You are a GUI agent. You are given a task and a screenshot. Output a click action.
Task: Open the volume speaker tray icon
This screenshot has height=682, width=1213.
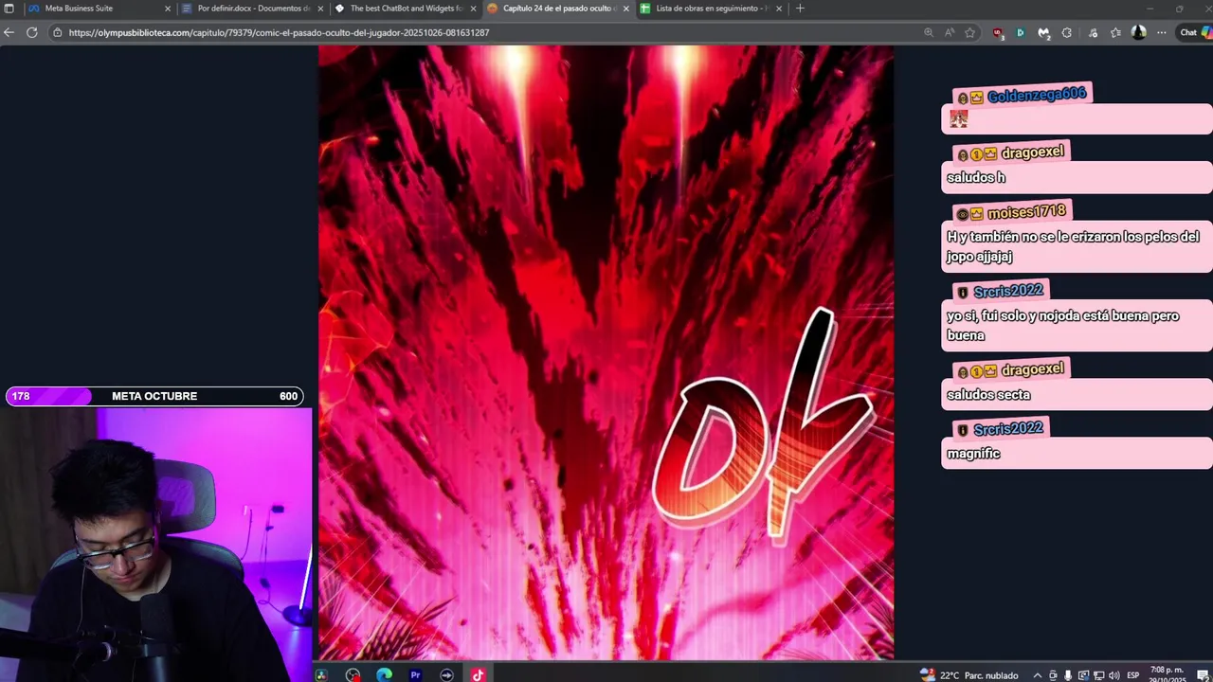click(x=1113, y=675)
